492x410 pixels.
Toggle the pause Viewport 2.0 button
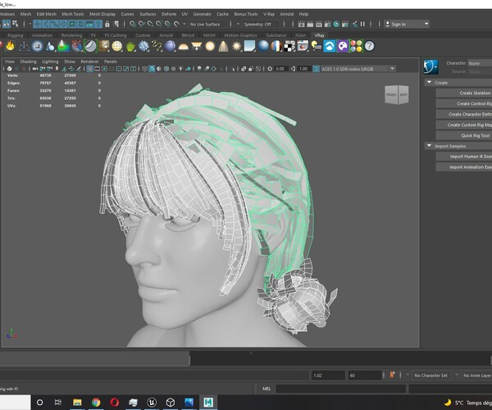tap(362, 24)
